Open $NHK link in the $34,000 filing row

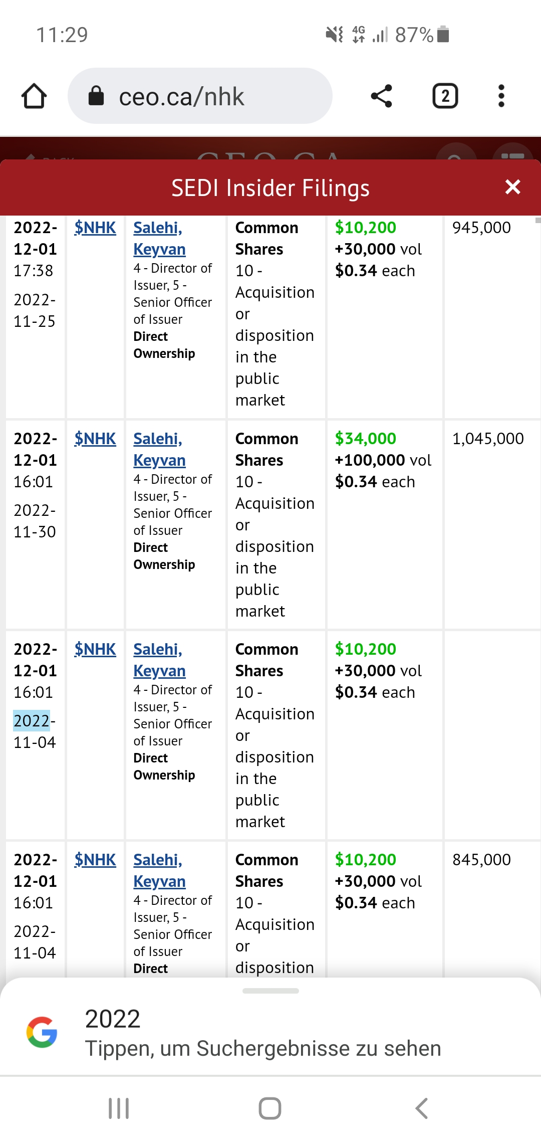coord(95,439)
